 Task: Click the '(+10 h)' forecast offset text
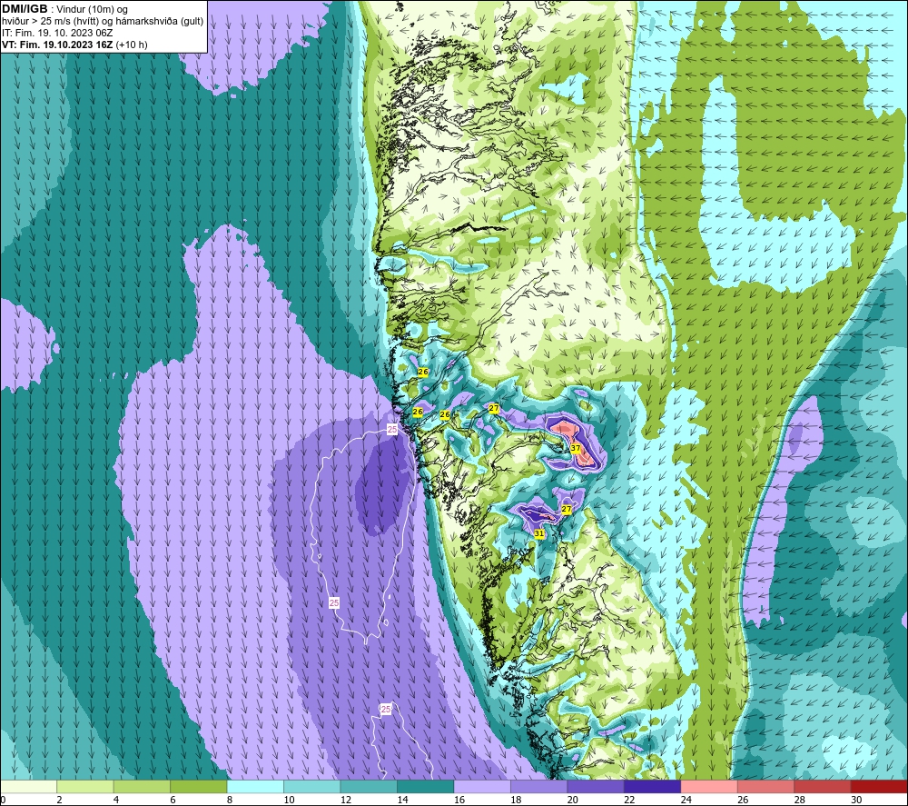(x=132, y=45)
